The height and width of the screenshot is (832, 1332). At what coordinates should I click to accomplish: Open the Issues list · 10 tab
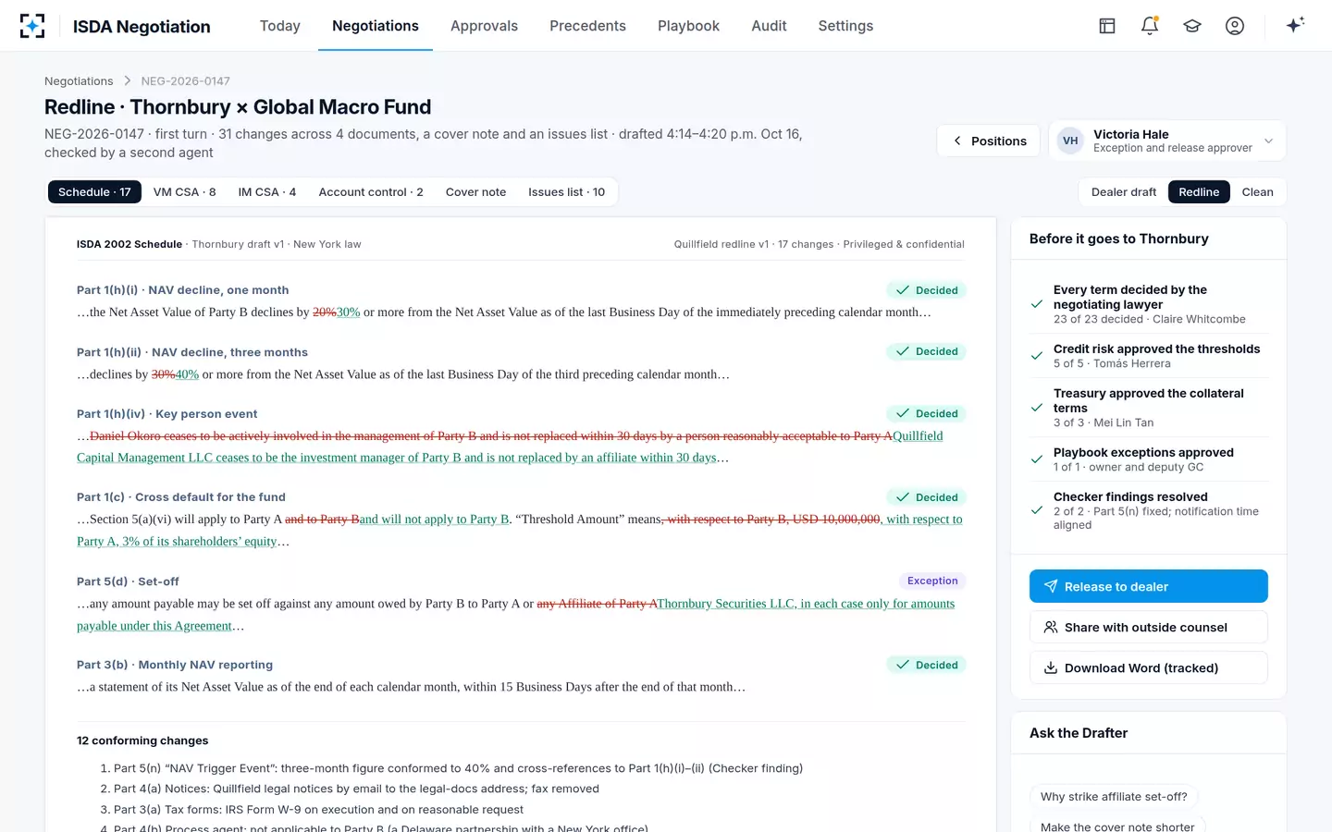[x=566, y=192]
